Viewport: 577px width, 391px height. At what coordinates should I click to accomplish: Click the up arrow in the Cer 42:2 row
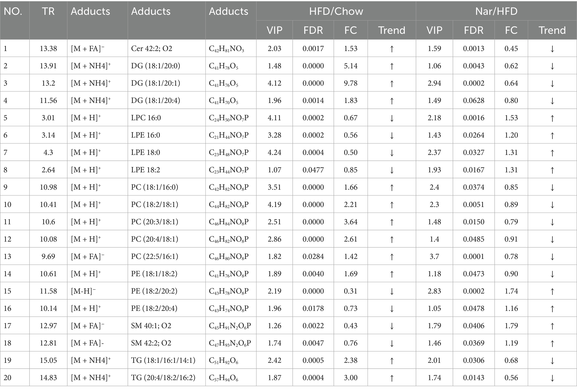coord(392,49)
